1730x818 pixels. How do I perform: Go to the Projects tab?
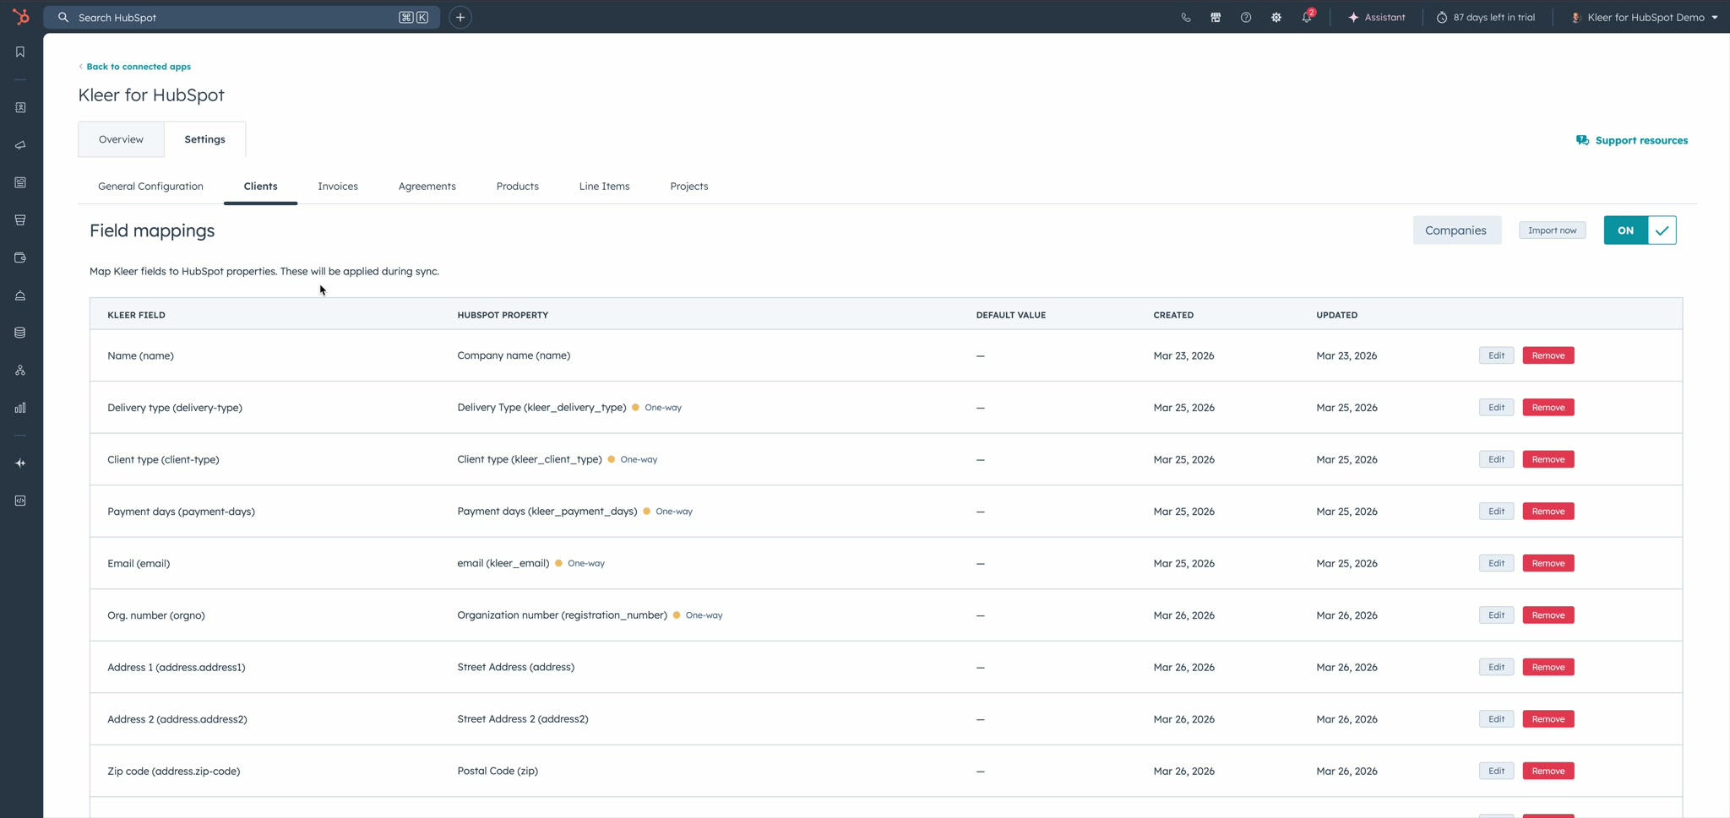coord(689,187)
